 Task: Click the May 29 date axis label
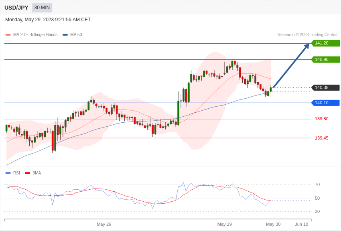click(x=225, y=224)
